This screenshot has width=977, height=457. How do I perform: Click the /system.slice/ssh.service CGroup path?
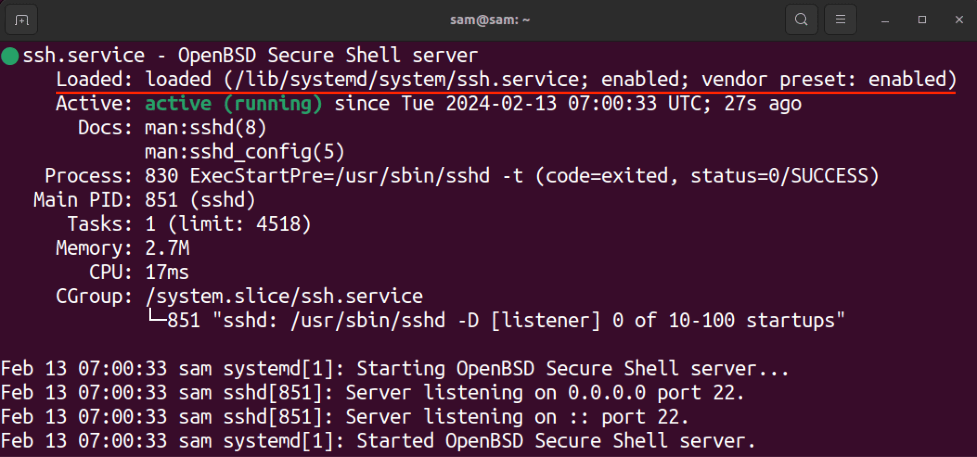(284, 297)
